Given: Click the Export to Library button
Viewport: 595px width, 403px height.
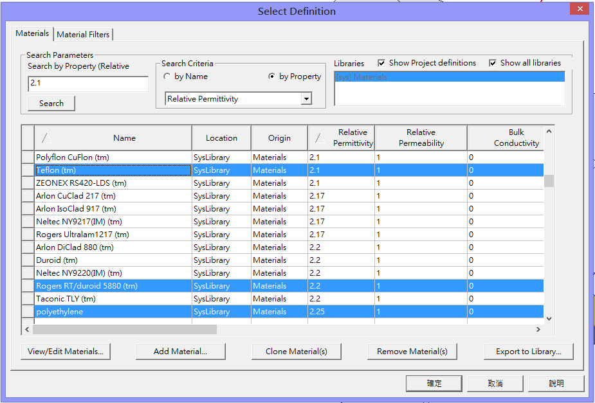Looking at the screenshot, I should click(529, 352).
